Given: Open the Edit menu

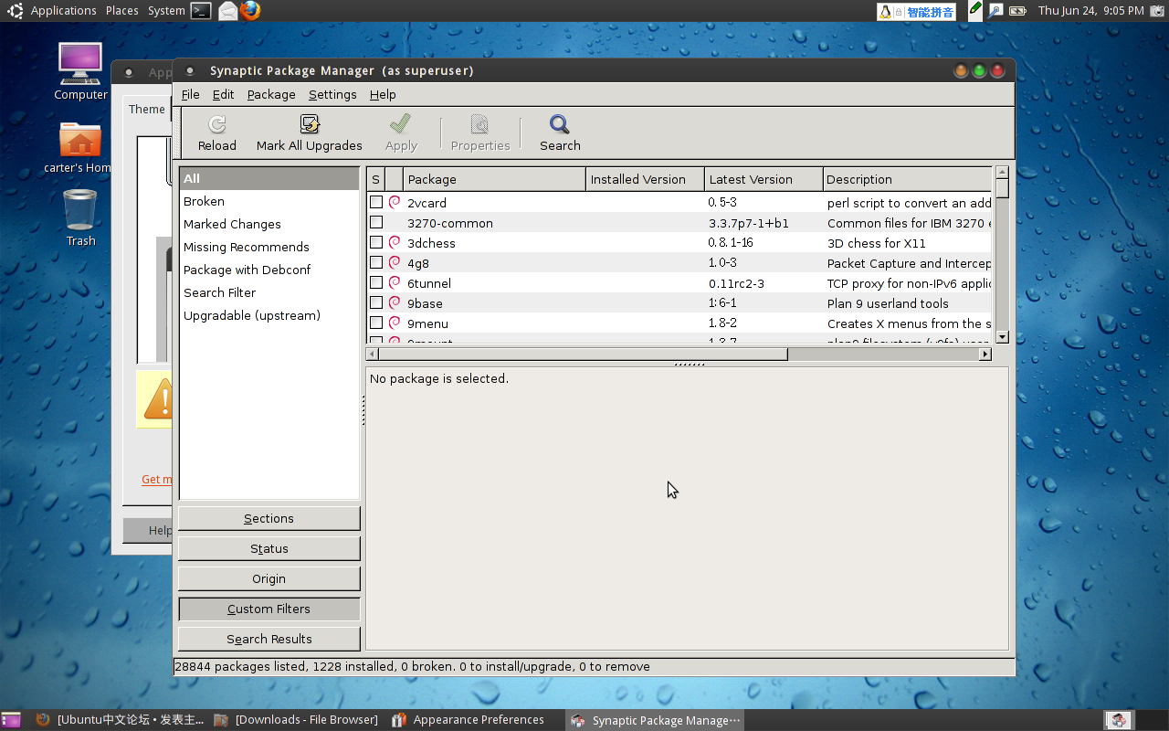Looking at the screenshot, I should pos(223,94).
